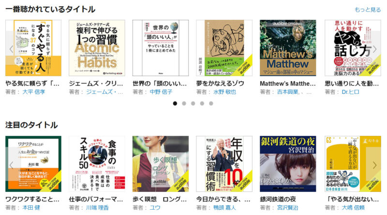The image size is (387, 215).
Task: Open Atomic Habits book cover
Action: pyautogui.click(x=97, y=48)
